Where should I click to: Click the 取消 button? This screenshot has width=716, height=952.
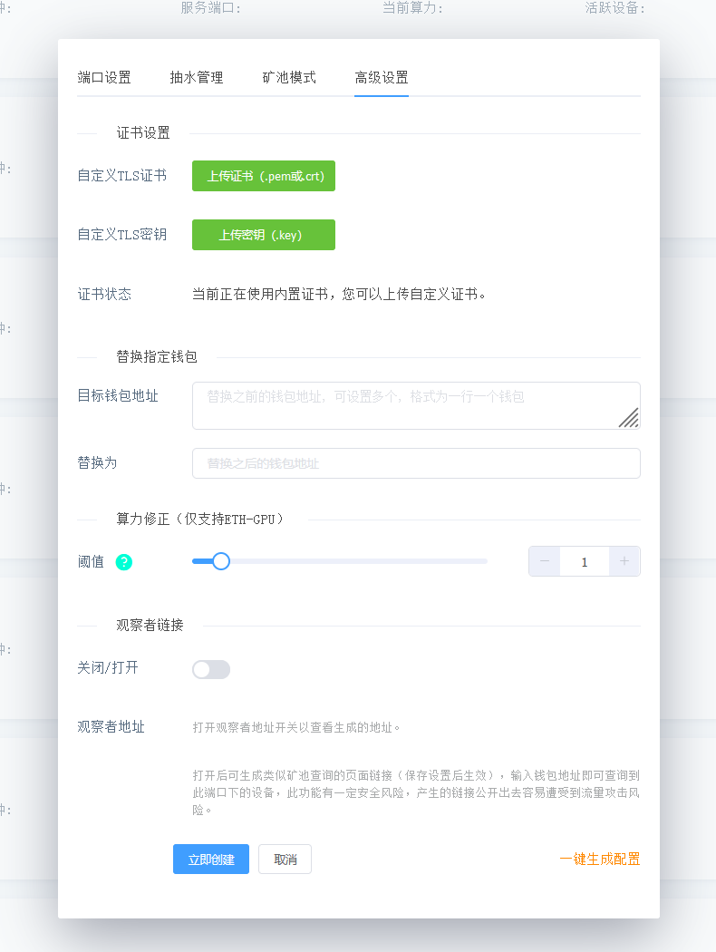[x=285, y=860]
